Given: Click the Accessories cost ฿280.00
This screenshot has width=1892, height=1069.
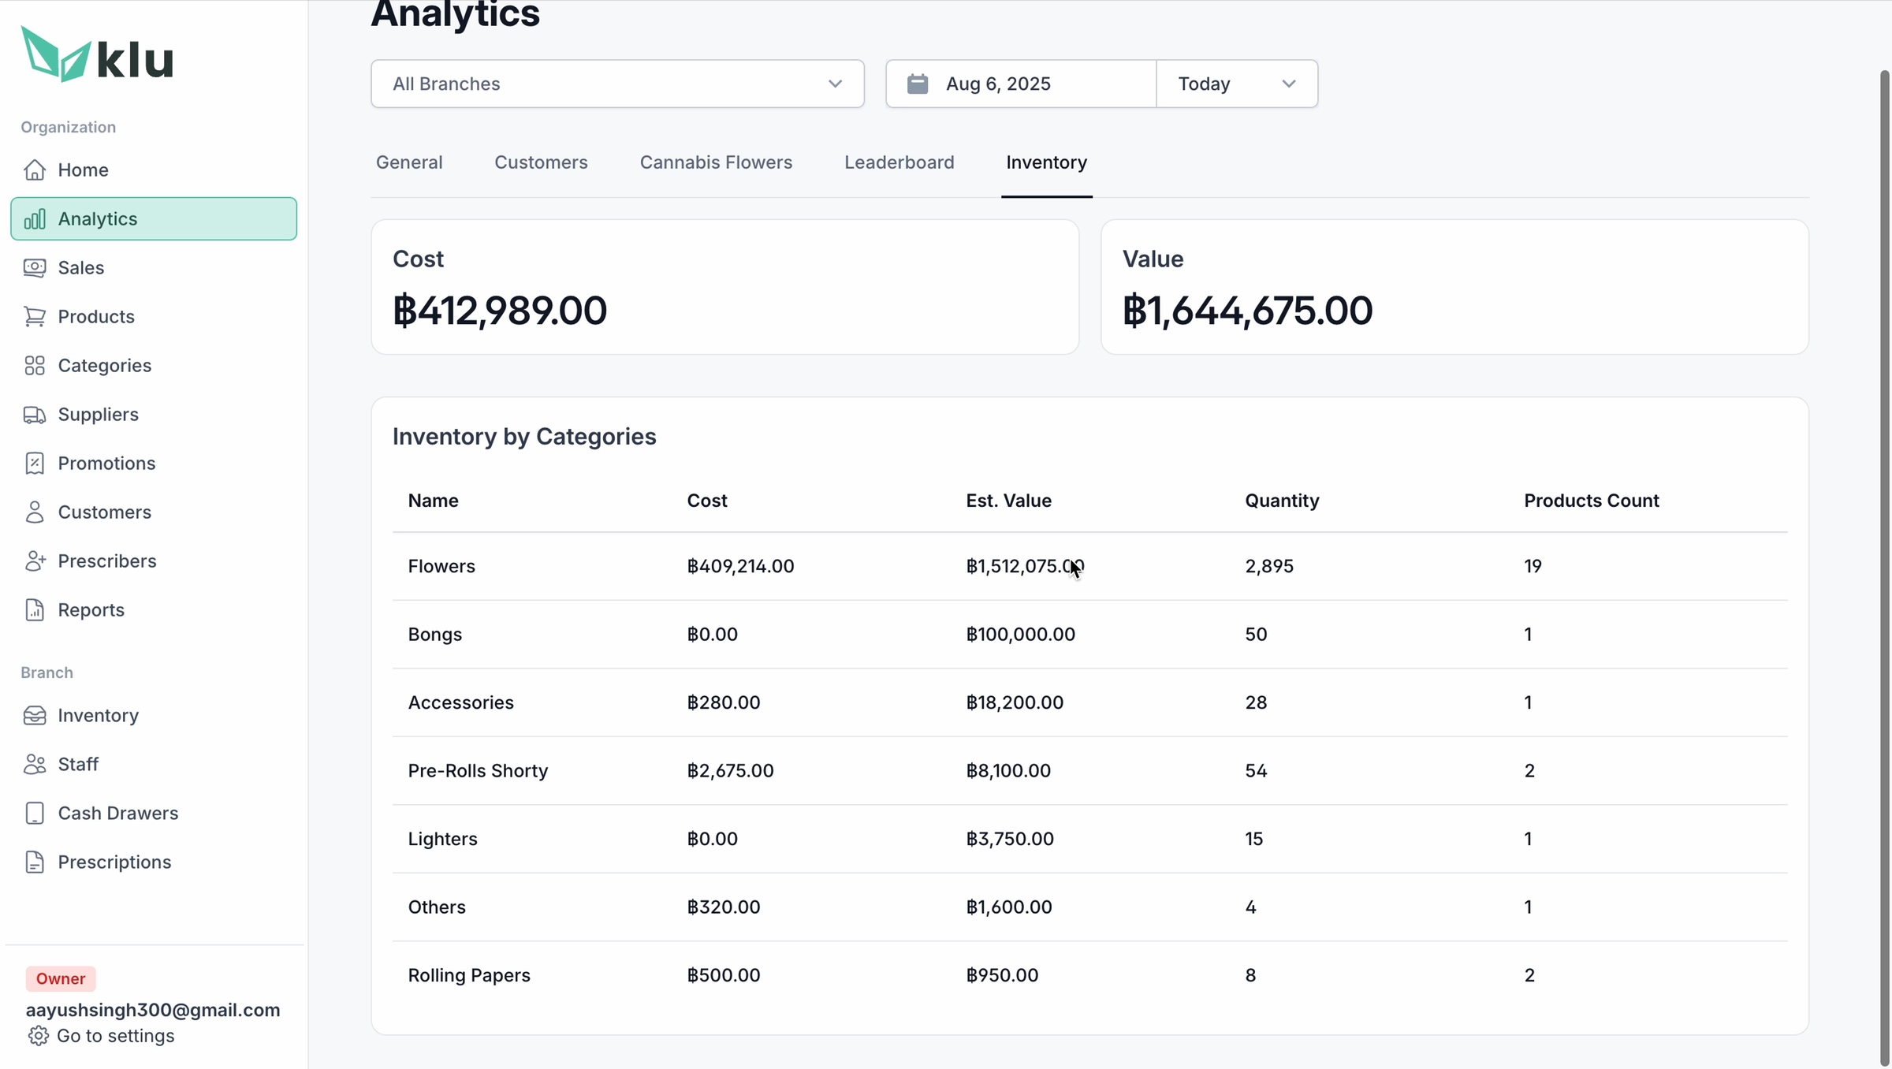Looking at the screenshot, I should 723,702.
